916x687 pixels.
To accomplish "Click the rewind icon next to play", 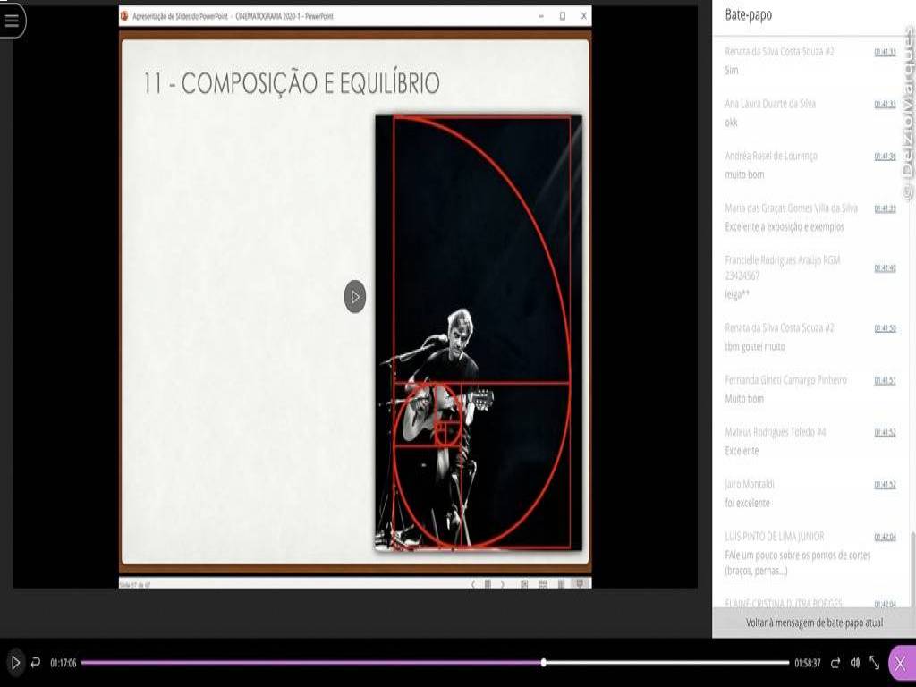I will [36, 663].
